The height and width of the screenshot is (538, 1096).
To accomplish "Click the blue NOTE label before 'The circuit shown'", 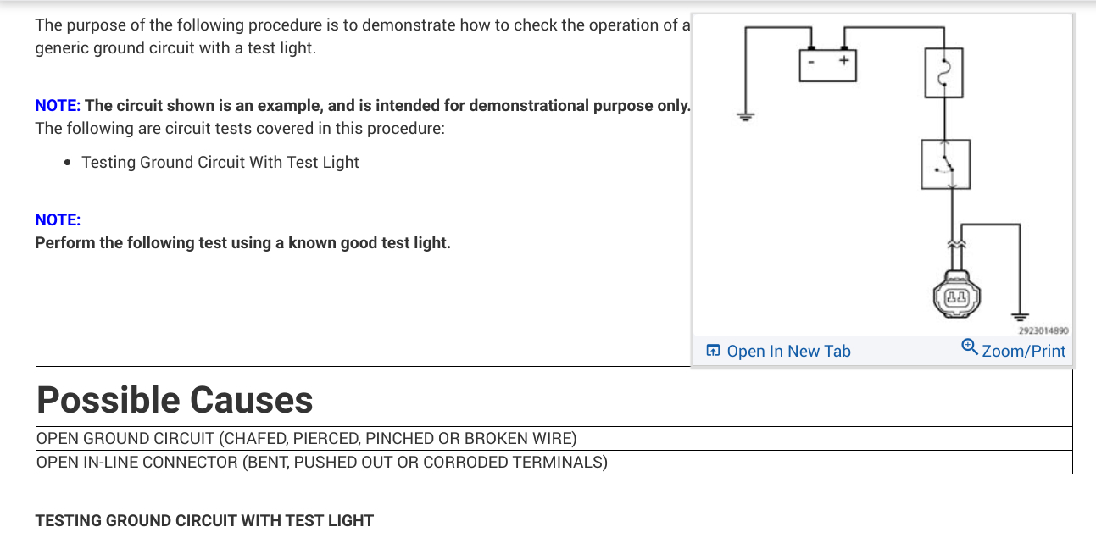I will click(x=58, y=106).
